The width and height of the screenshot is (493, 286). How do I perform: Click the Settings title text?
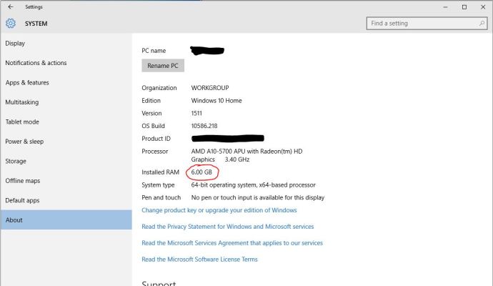tap(34, 7)
